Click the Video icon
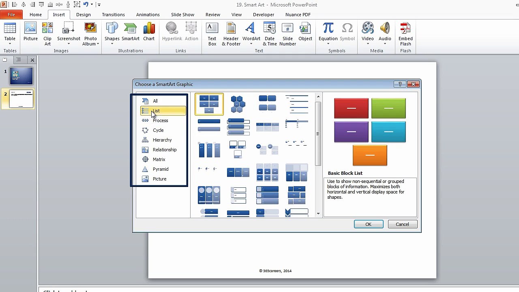Viewport: 519px width, 292px height. pos(368,29)
